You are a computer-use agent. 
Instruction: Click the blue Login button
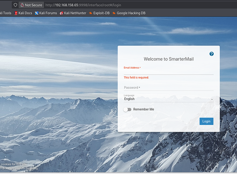[206, 121]
